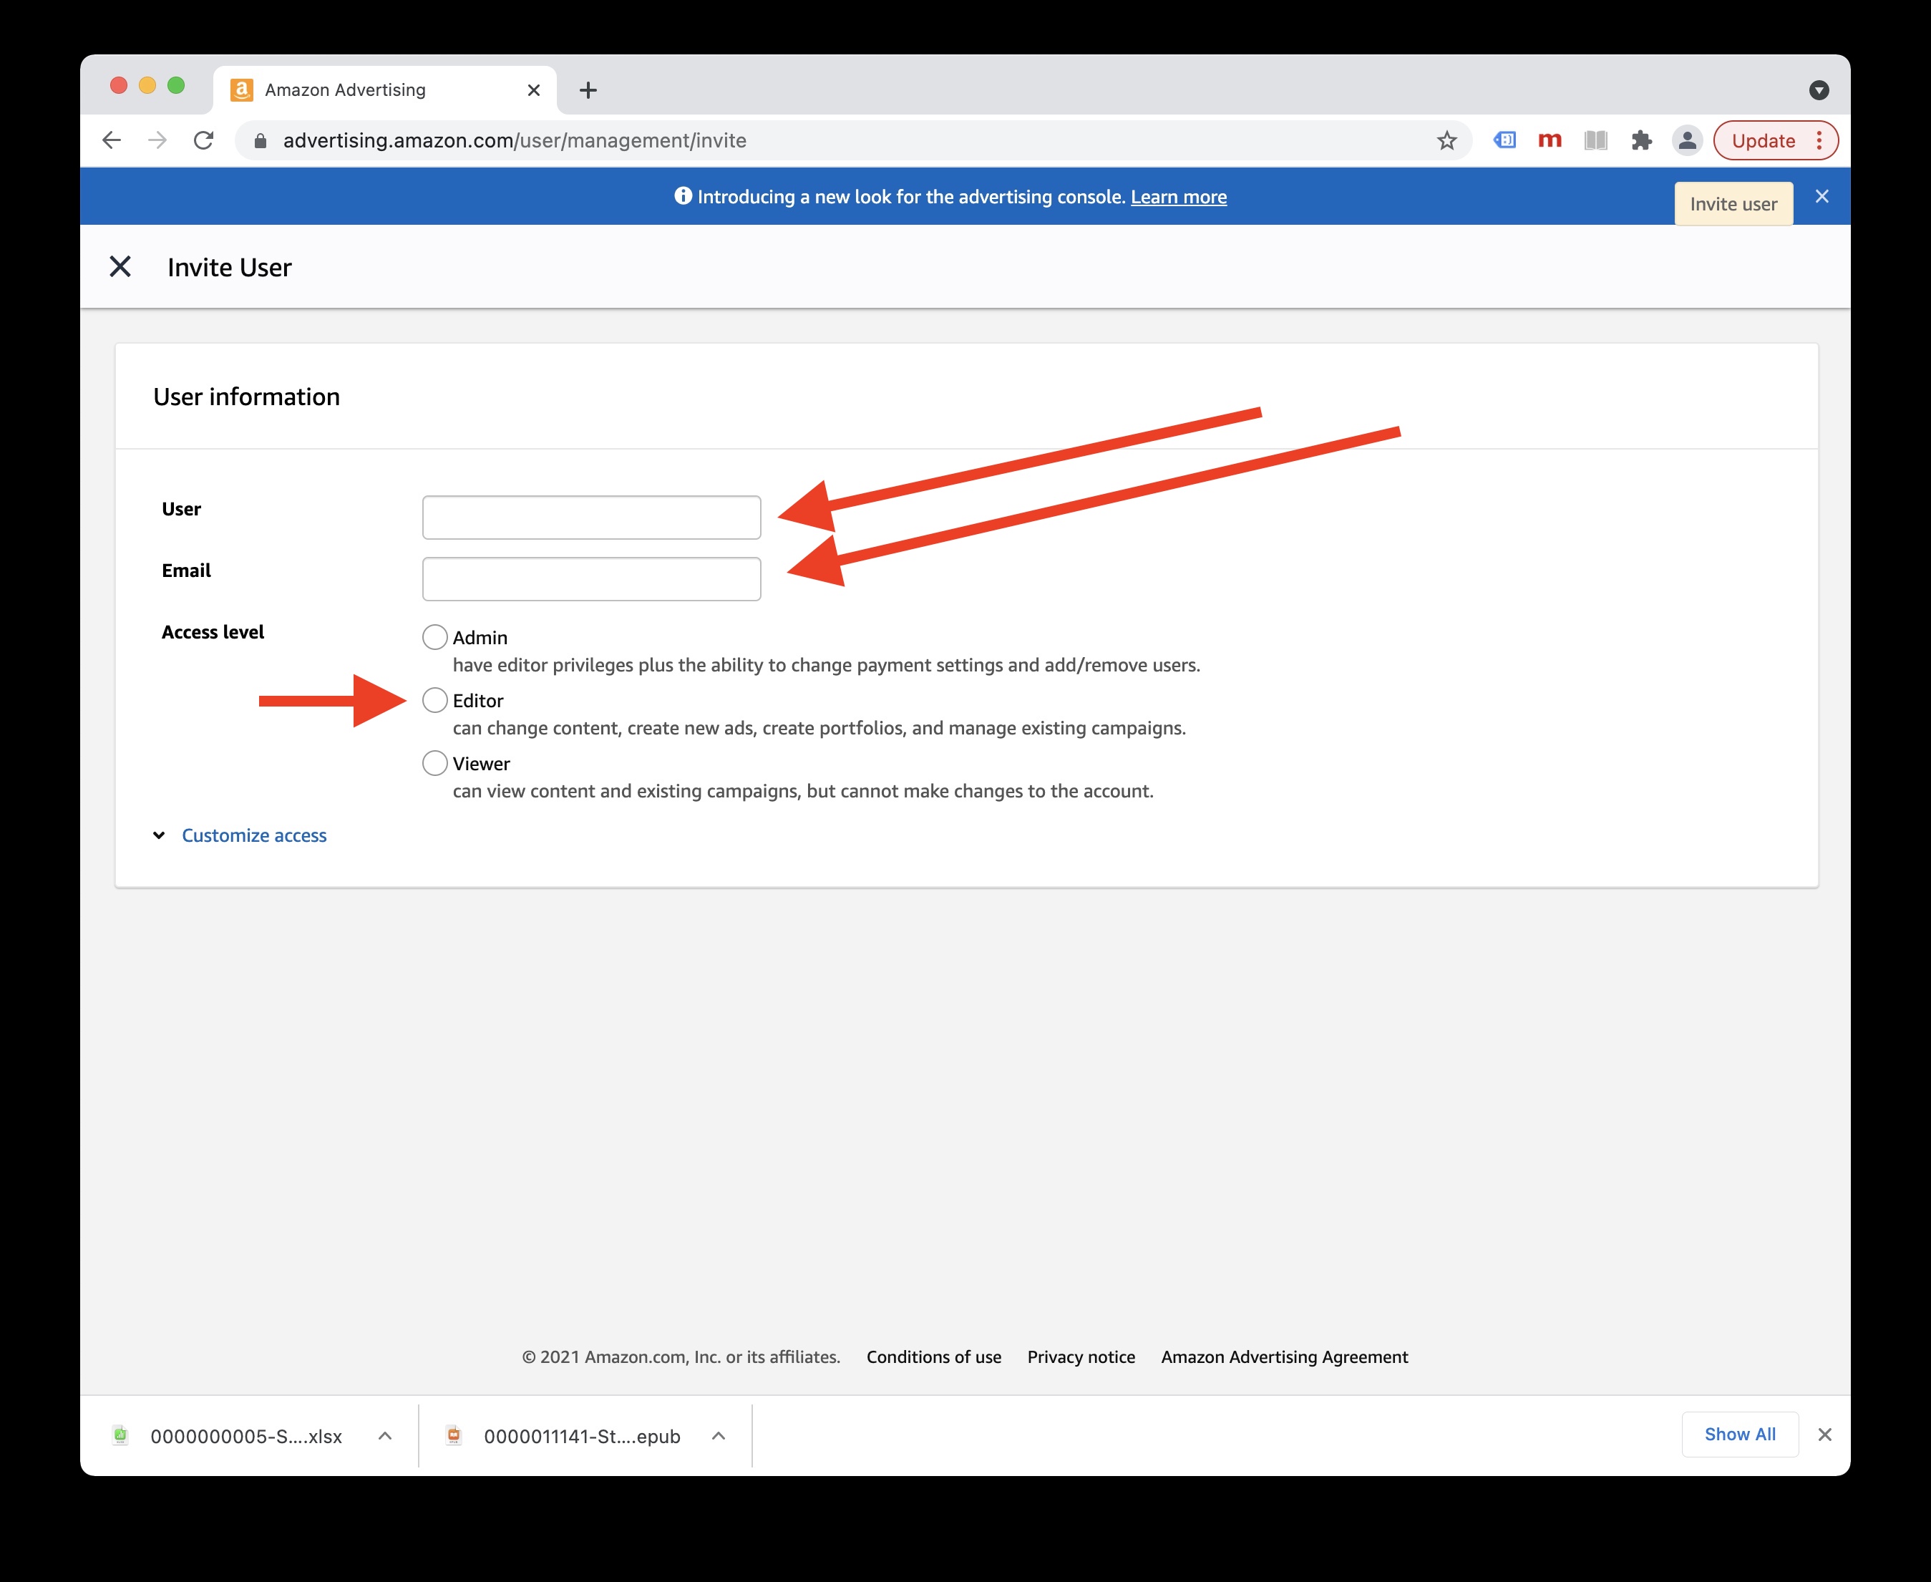Open the three-dot Chrome menu in Update
This screenshot has width=1931, height=1582.
pyautogui.click(x=1819, y=140)
